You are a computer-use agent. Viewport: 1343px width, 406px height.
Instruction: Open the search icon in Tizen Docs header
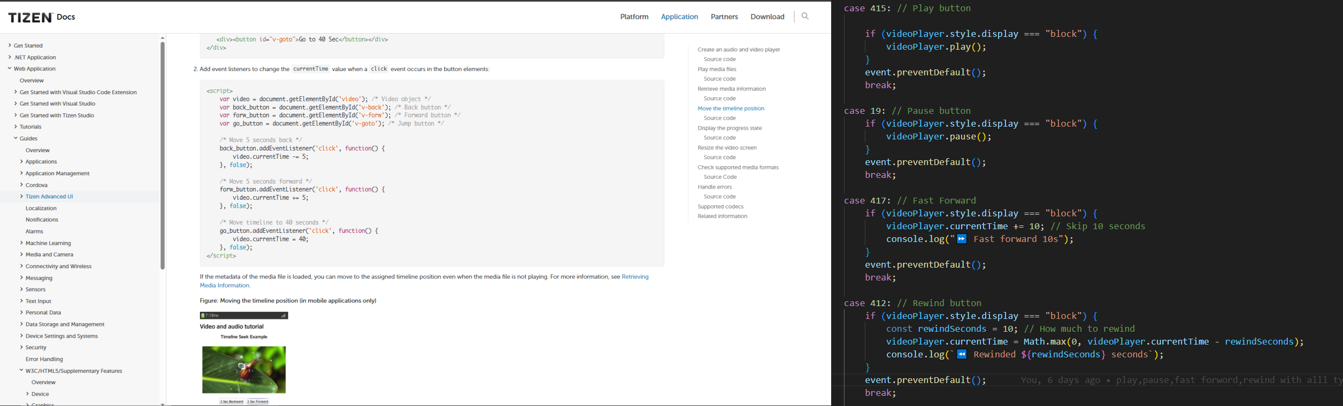pos(805,17)
